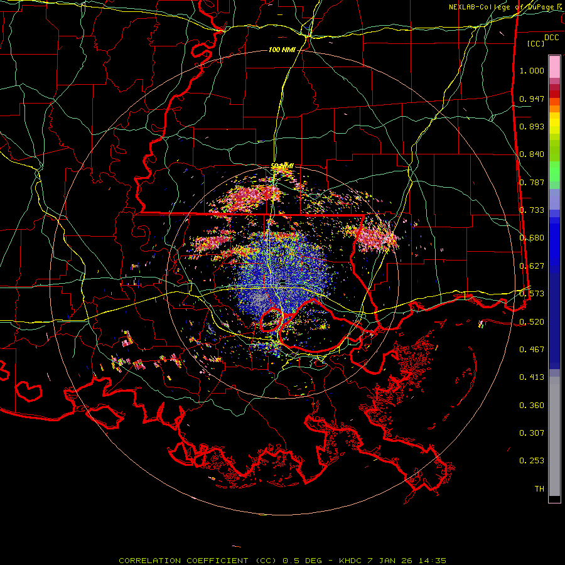Viewport: 565px width, 565px height.
Task: Click the 0.733 legend value
Action: (x=532, y=210)
